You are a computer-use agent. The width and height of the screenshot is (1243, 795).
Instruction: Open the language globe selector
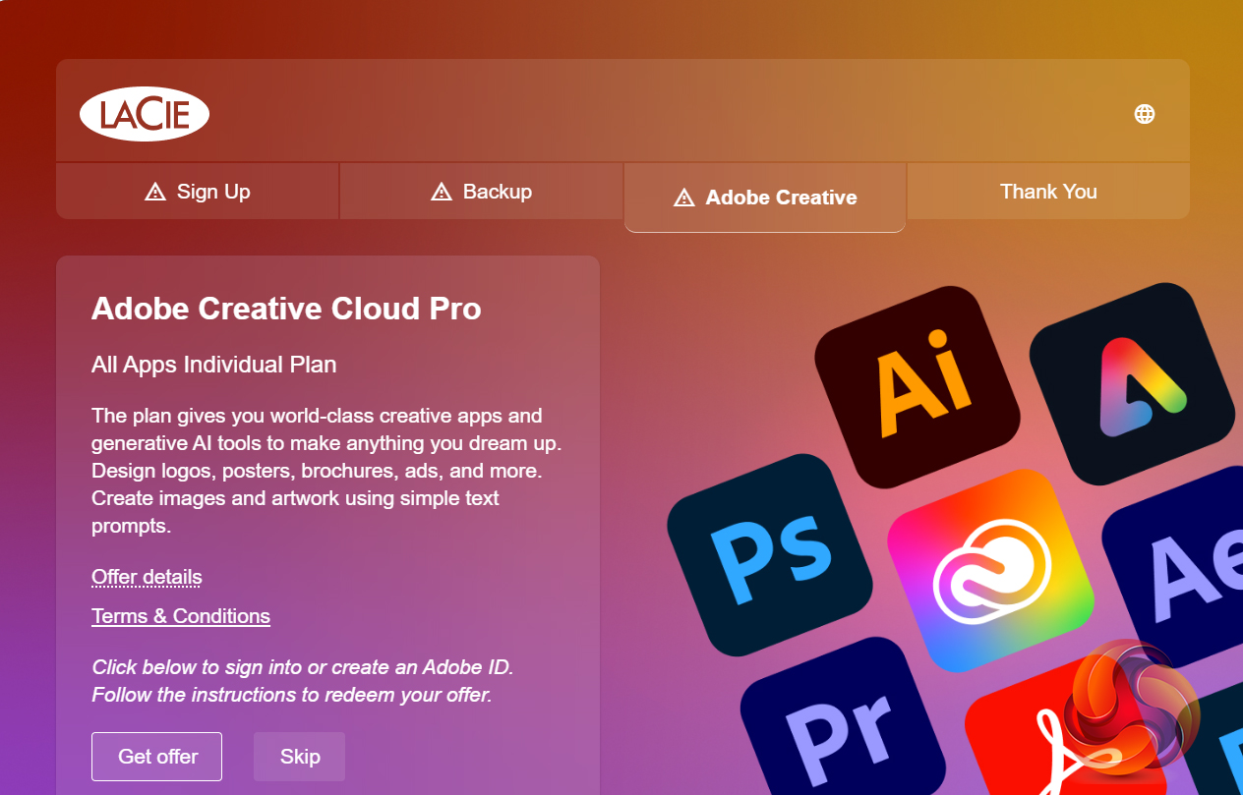click(x=1145, y=114)
